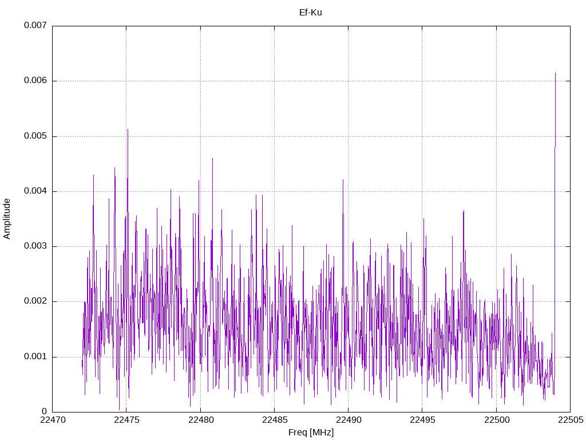Image resolution: width=586 pixels, height=440 pixels.
Task: Select the 22470 x-axis tick label
Action: pyautogui.click(x=52, y=421)
